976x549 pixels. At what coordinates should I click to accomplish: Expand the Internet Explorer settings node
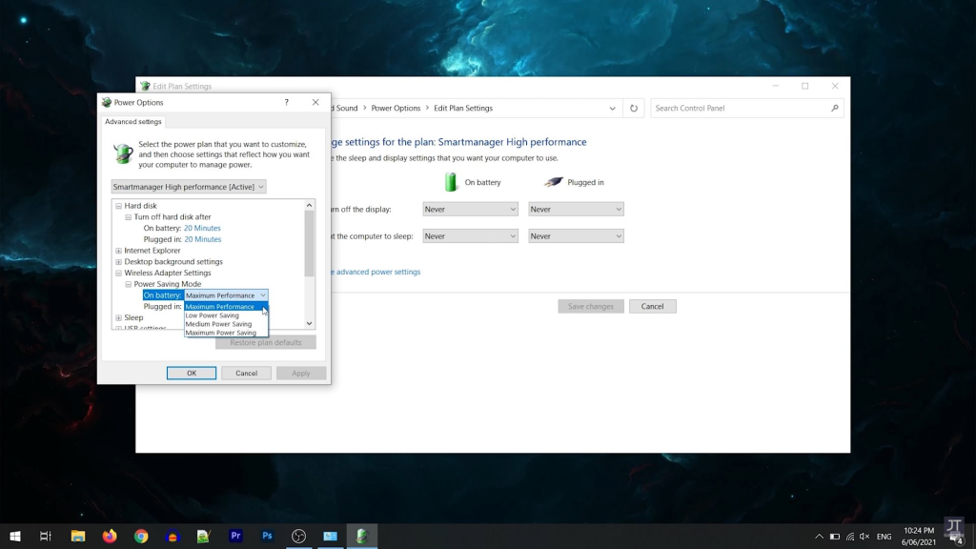118,251
